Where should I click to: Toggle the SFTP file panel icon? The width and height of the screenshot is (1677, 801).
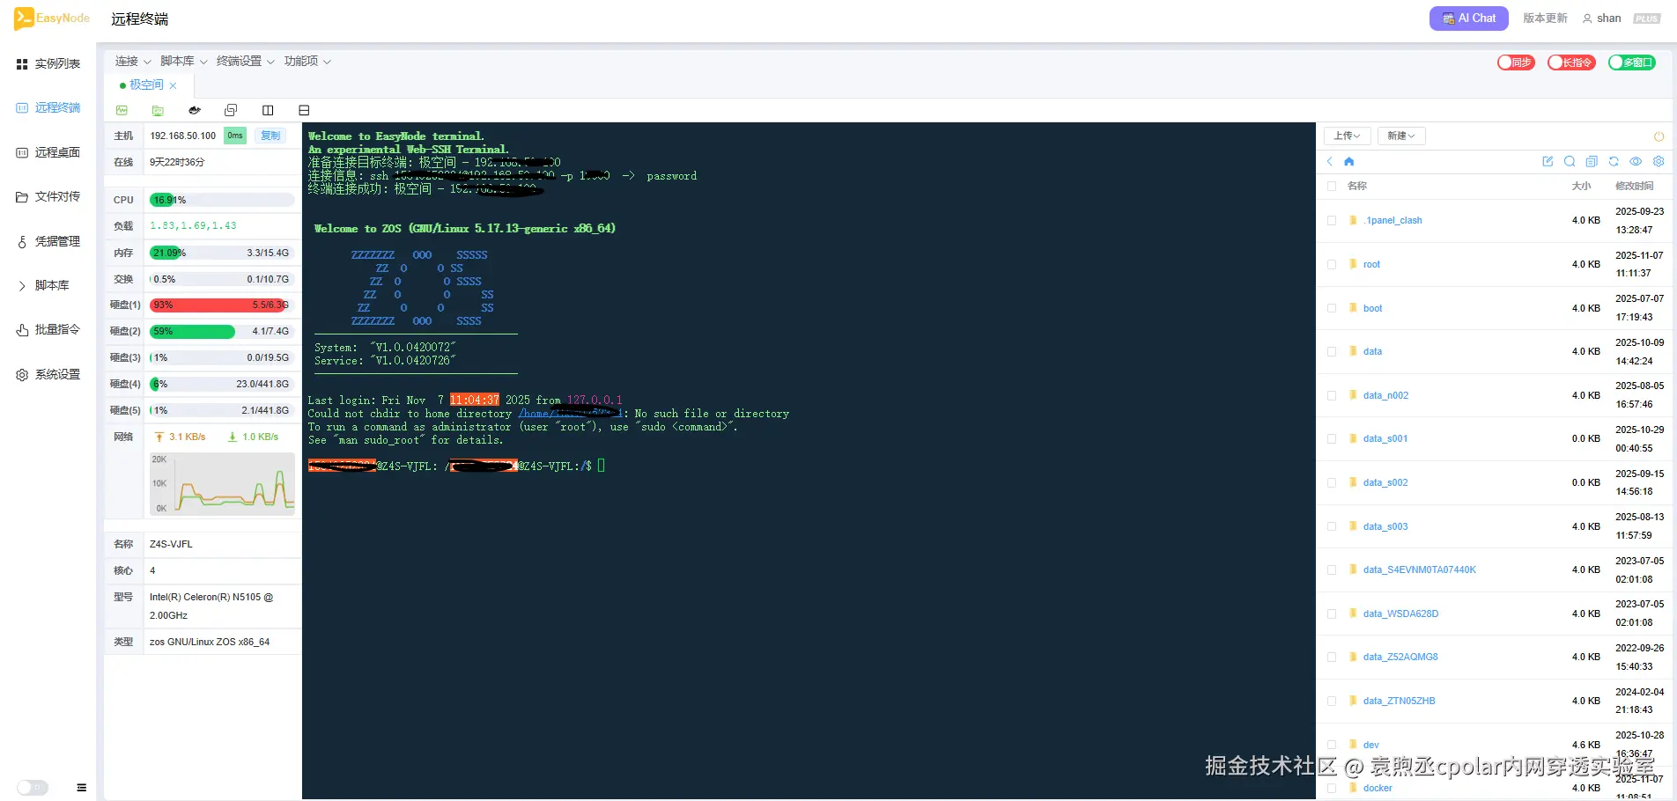click(158, 110)
